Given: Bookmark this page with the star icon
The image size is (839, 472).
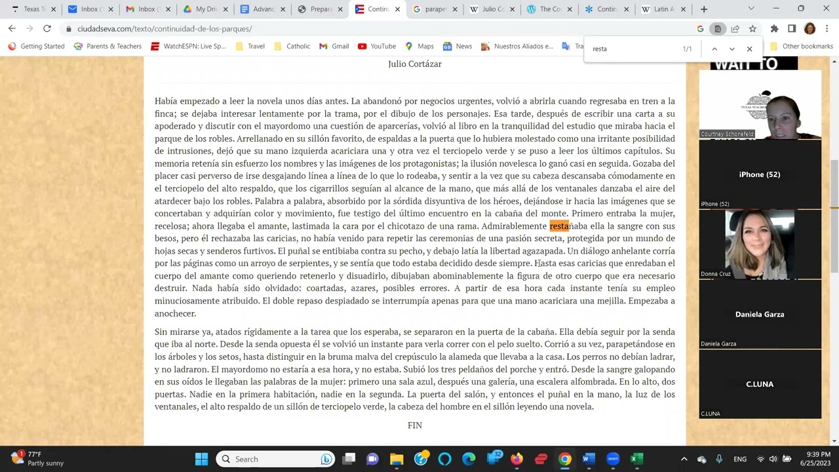Looking at the screenshot, I should coord(752,29).
